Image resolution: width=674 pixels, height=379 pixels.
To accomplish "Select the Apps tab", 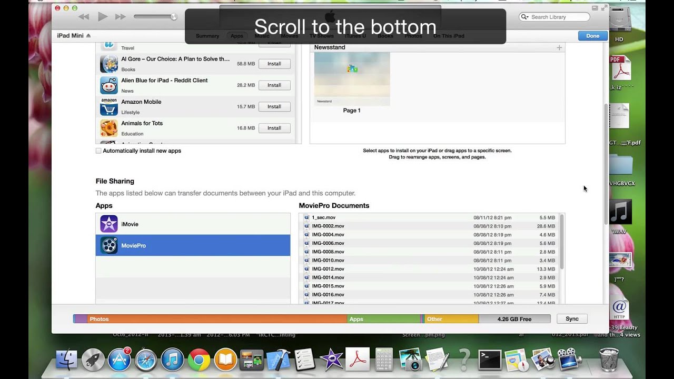I will click(237, 36).
